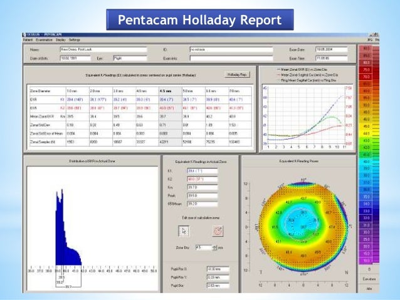Screen dimensions: 400x300
Task: Click the Peak value field
Action: [203, 195]
